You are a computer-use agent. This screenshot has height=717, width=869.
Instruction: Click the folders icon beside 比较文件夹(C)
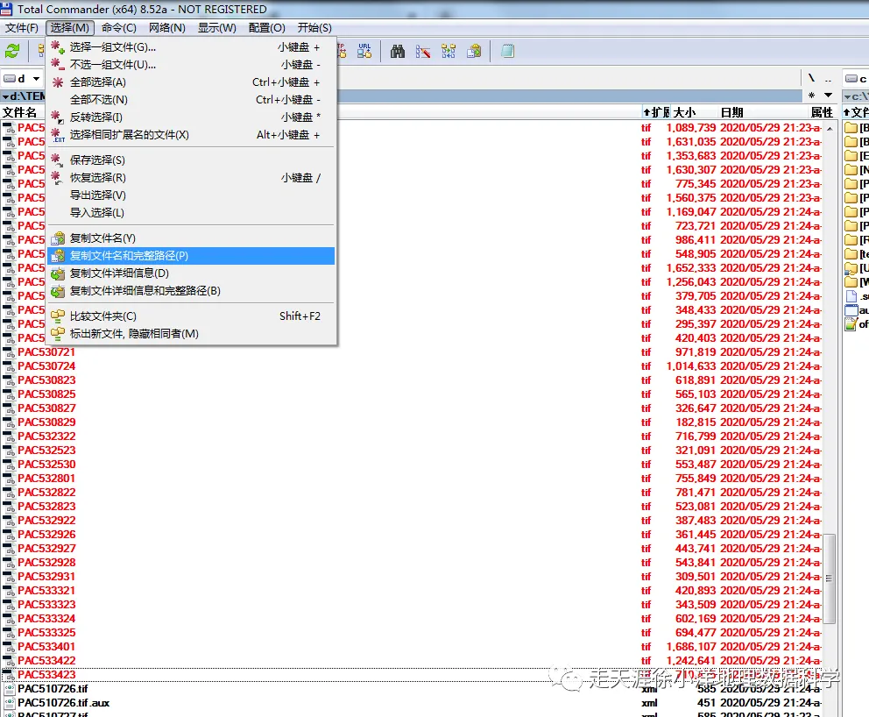[x=58, y=316]
